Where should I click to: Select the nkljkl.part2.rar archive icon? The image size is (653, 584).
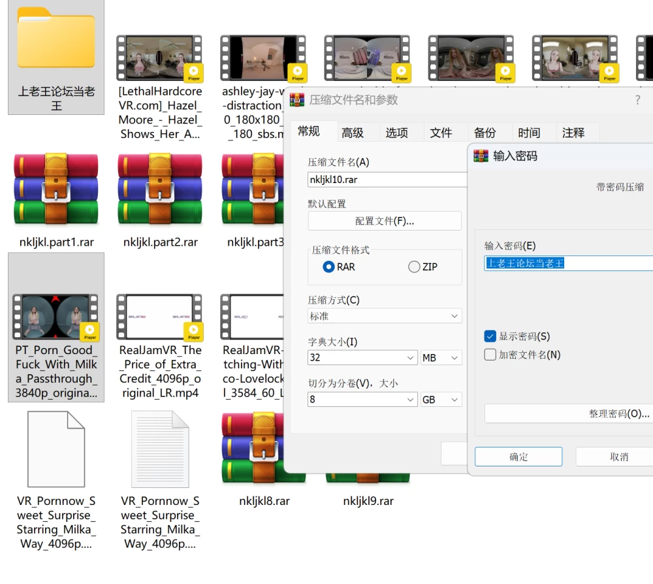pos(160,190)
